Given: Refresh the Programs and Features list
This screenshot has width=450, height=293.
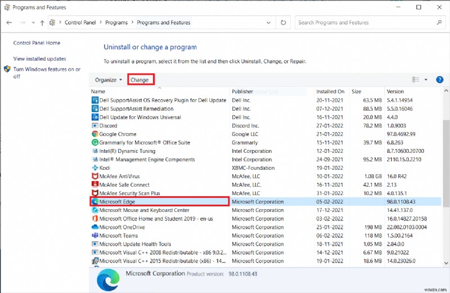Looking at the screenshot, I should (x=283, y=22).
